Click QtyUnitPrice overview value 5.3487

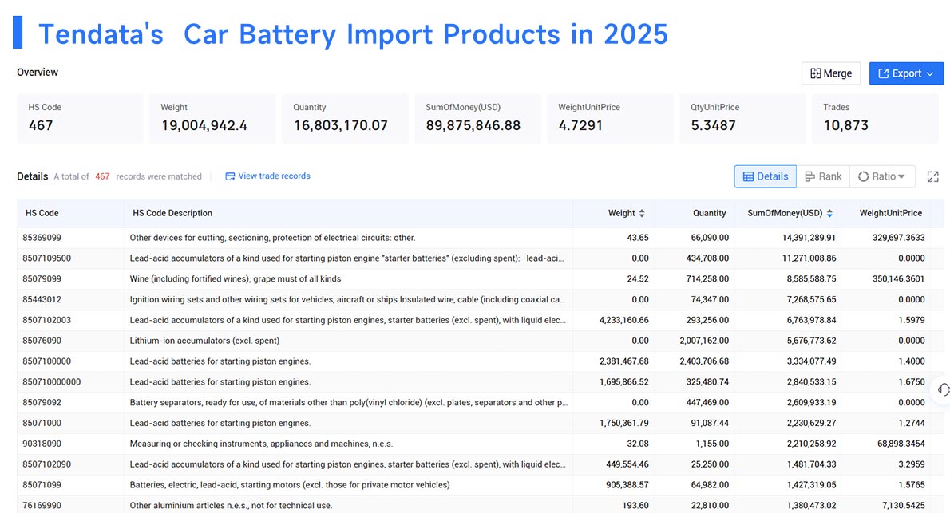tap(713, 125)
